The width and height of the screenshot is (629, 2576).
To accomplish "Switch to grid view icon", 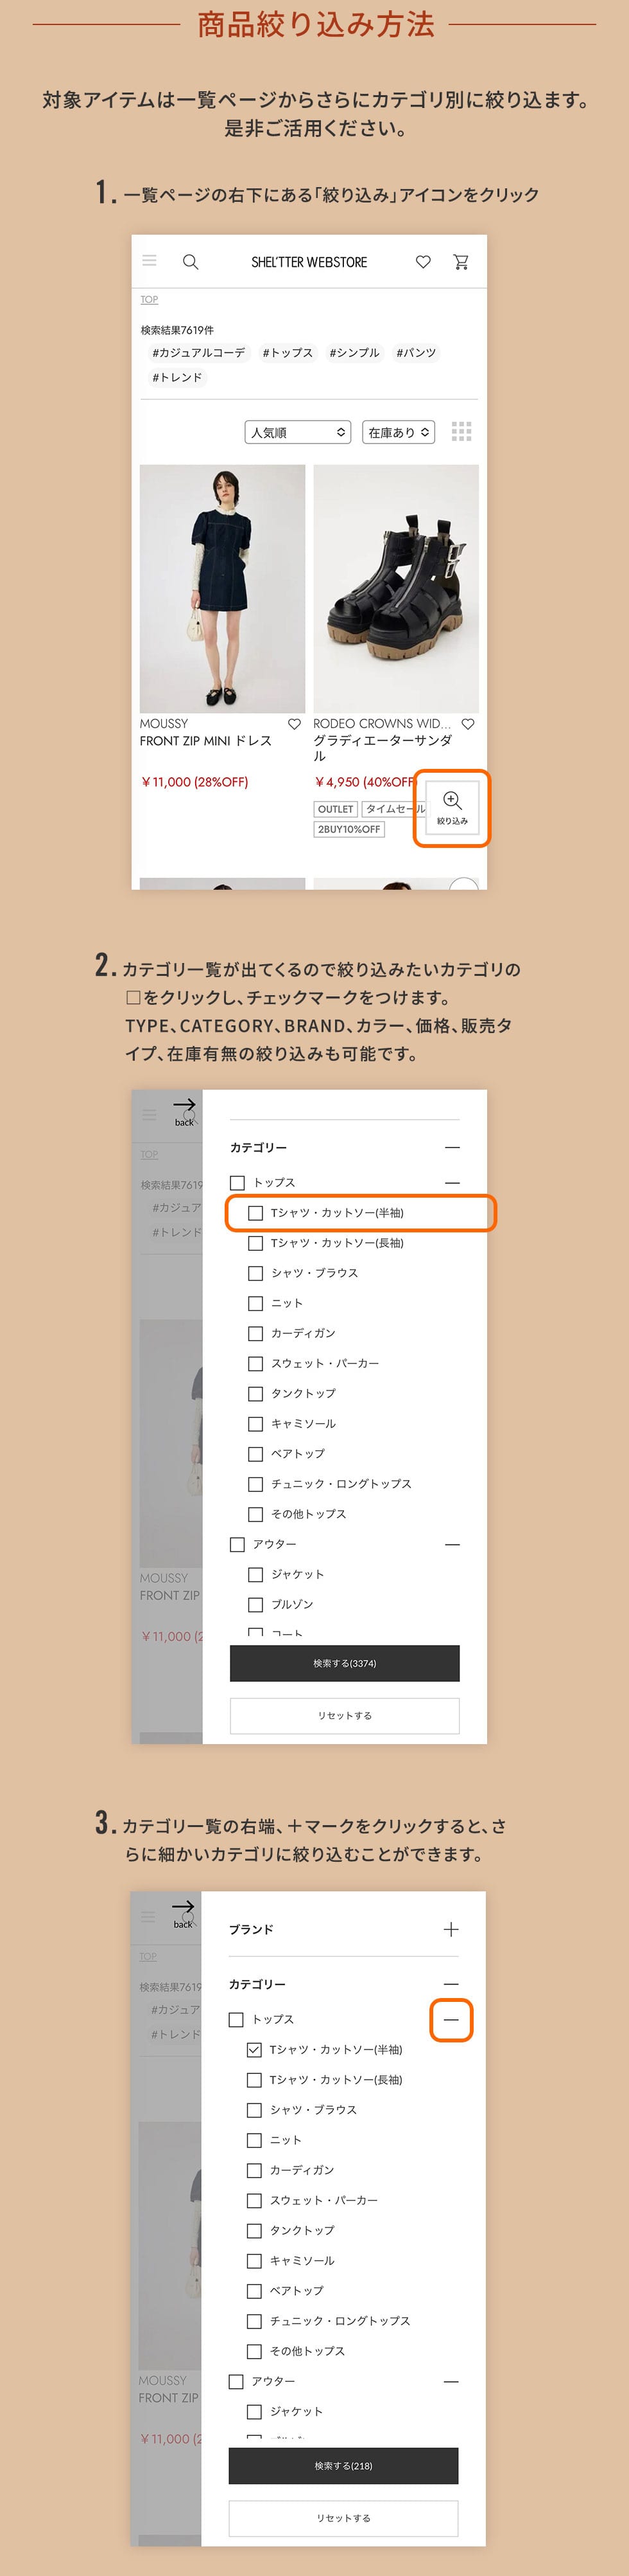I will pos(461,432).
